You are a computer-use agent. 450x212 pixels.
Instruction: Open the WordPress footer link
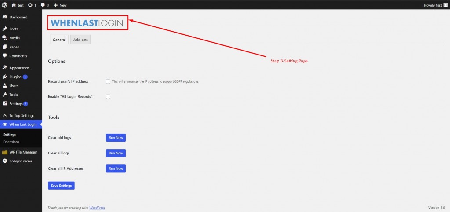(97, 208)
